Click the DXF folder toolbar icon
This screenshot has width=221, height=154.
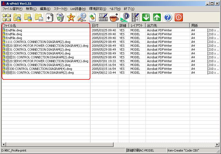(x=38, y=17)
